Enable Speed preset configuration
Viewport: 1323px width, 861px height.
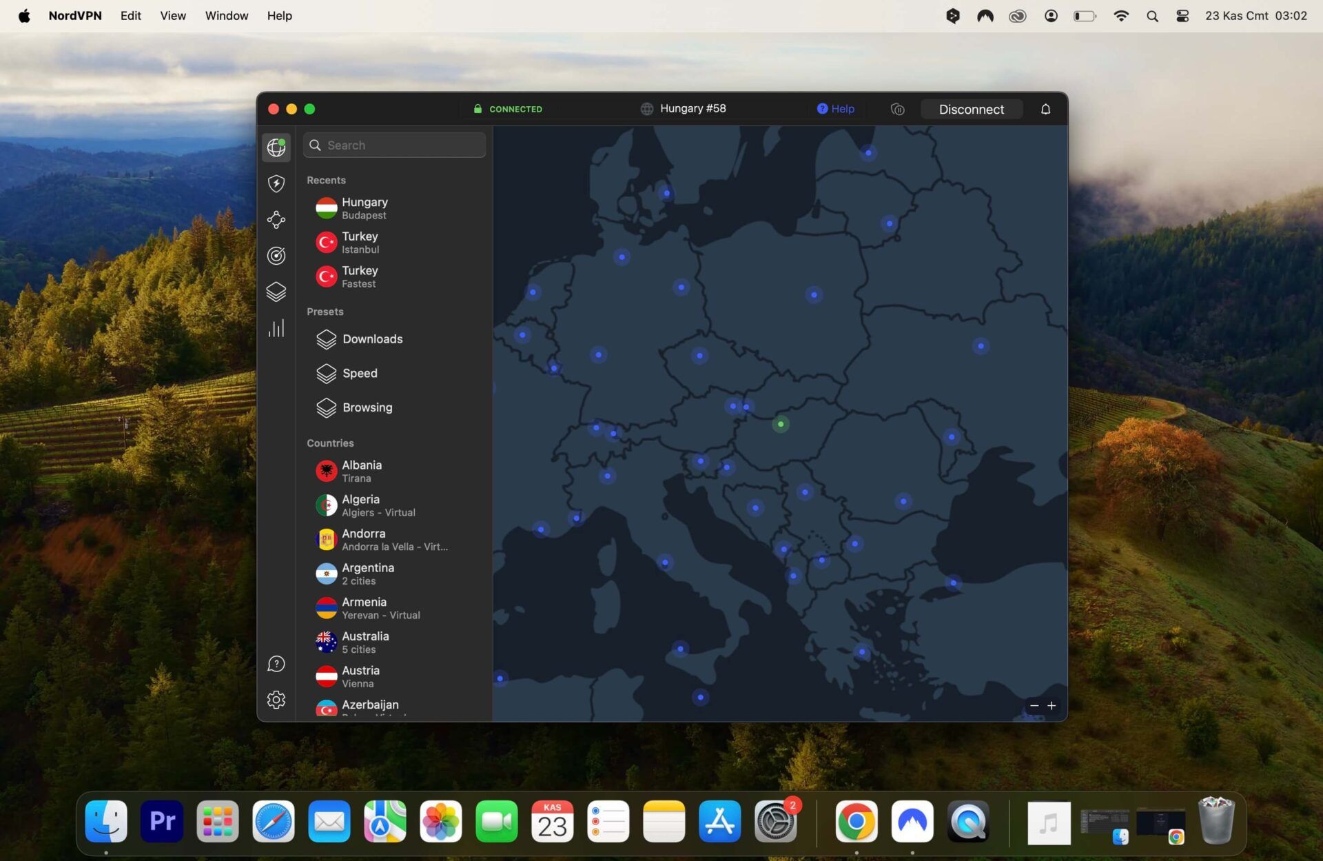(x=359, y=373)
